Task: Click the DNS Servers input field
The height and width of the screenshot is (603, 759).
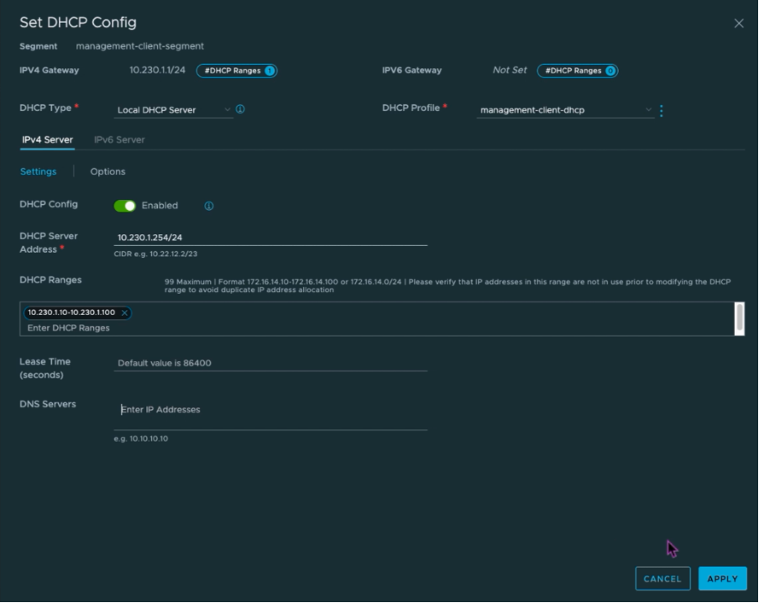Action: [270, 410]
